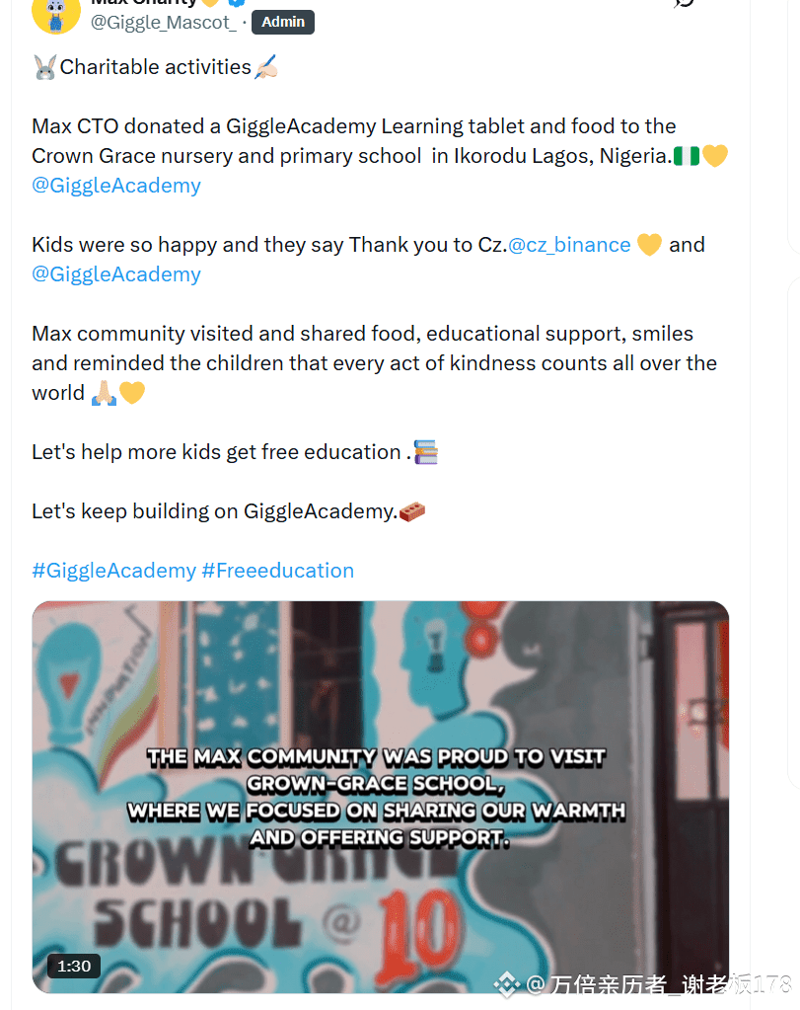Click the @Giggle_Mascot_ handle
Viewport: 800px width, 1010px height.
(x=164, y=23)
